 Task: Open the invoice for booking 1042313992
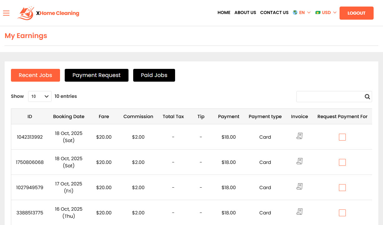point(299,136)
